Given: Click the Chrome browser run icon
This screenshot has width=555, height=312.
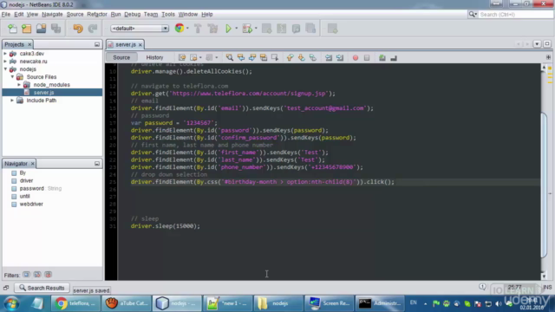Looking at the screenshot, I should 180,29.
